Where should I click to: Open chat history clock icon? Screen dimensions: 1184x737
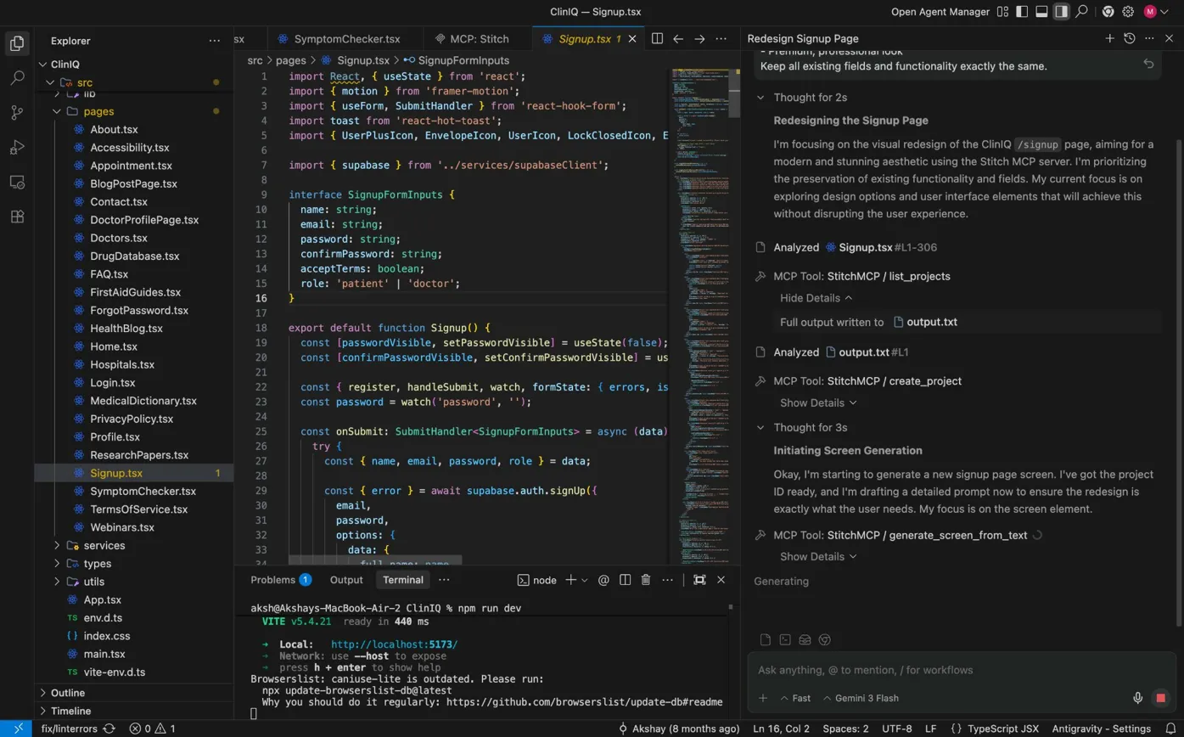tap(1129, 39)
